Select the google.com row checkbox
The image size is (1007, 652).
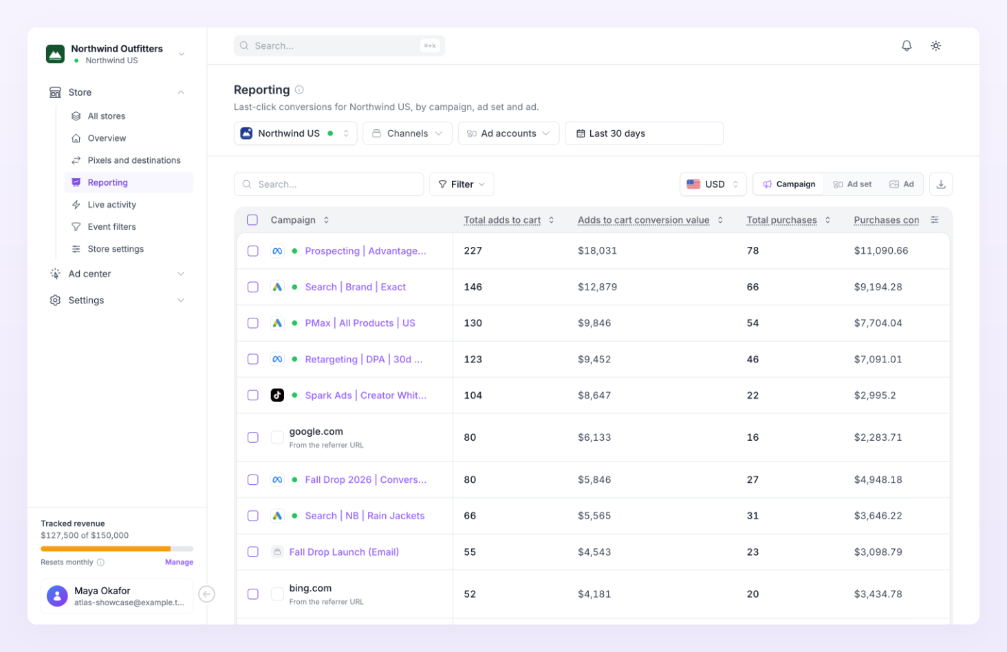[x=253, y=437]
